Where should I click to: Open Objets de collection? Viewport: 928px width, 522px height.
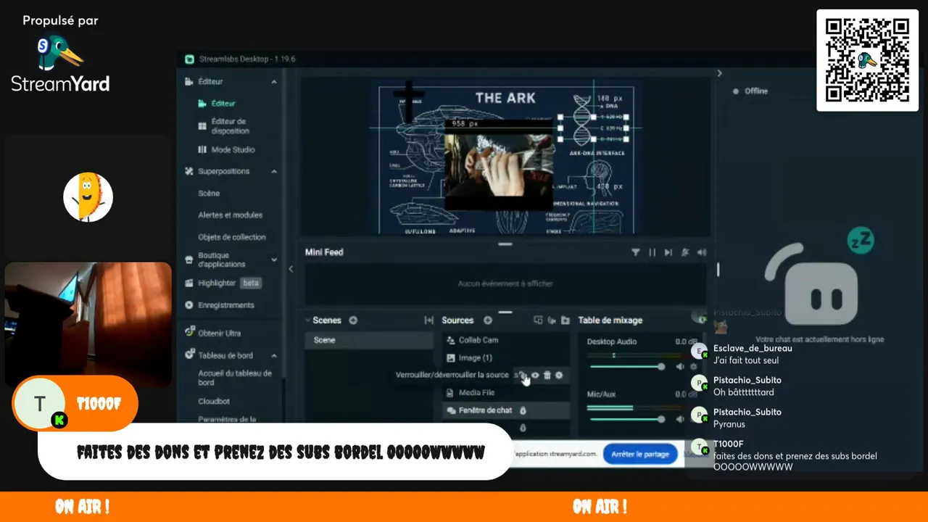[232, 237]
